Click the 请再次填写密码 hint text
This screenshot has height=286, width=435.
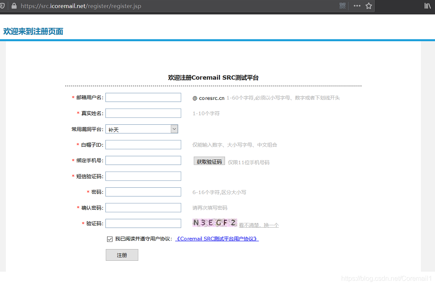point(210,208)
